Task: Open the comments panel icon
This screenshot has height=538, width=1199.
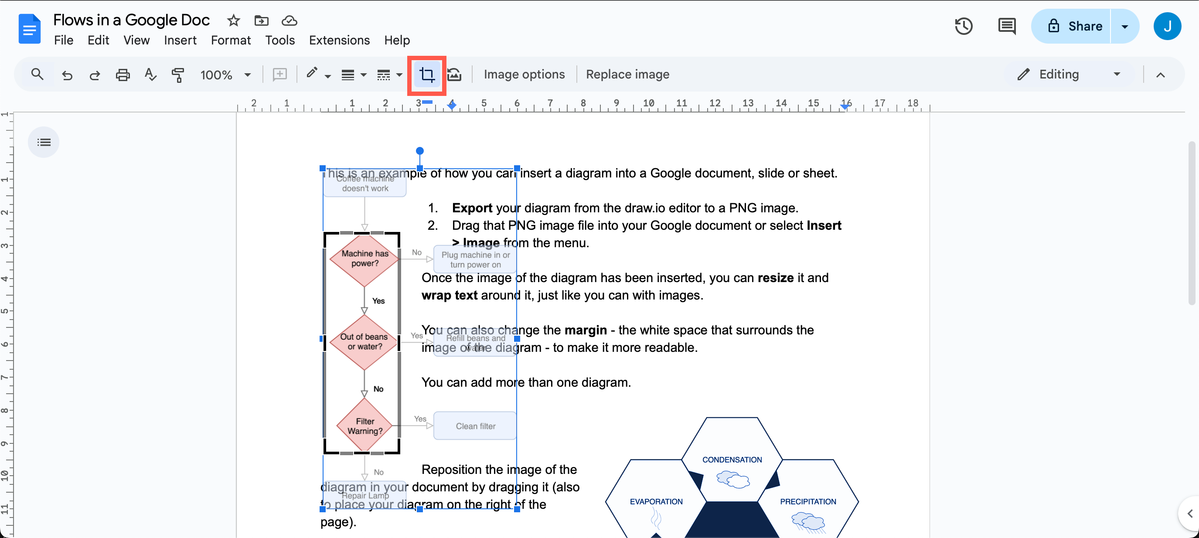Action: click(1007, 26)
